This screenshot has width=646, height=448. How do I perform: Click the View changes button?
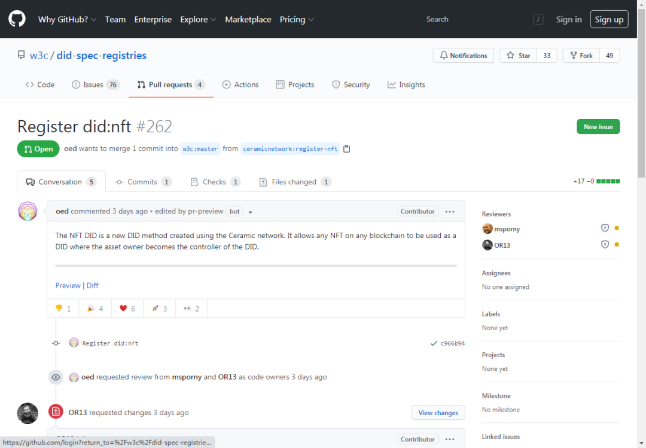coord(438,413)
